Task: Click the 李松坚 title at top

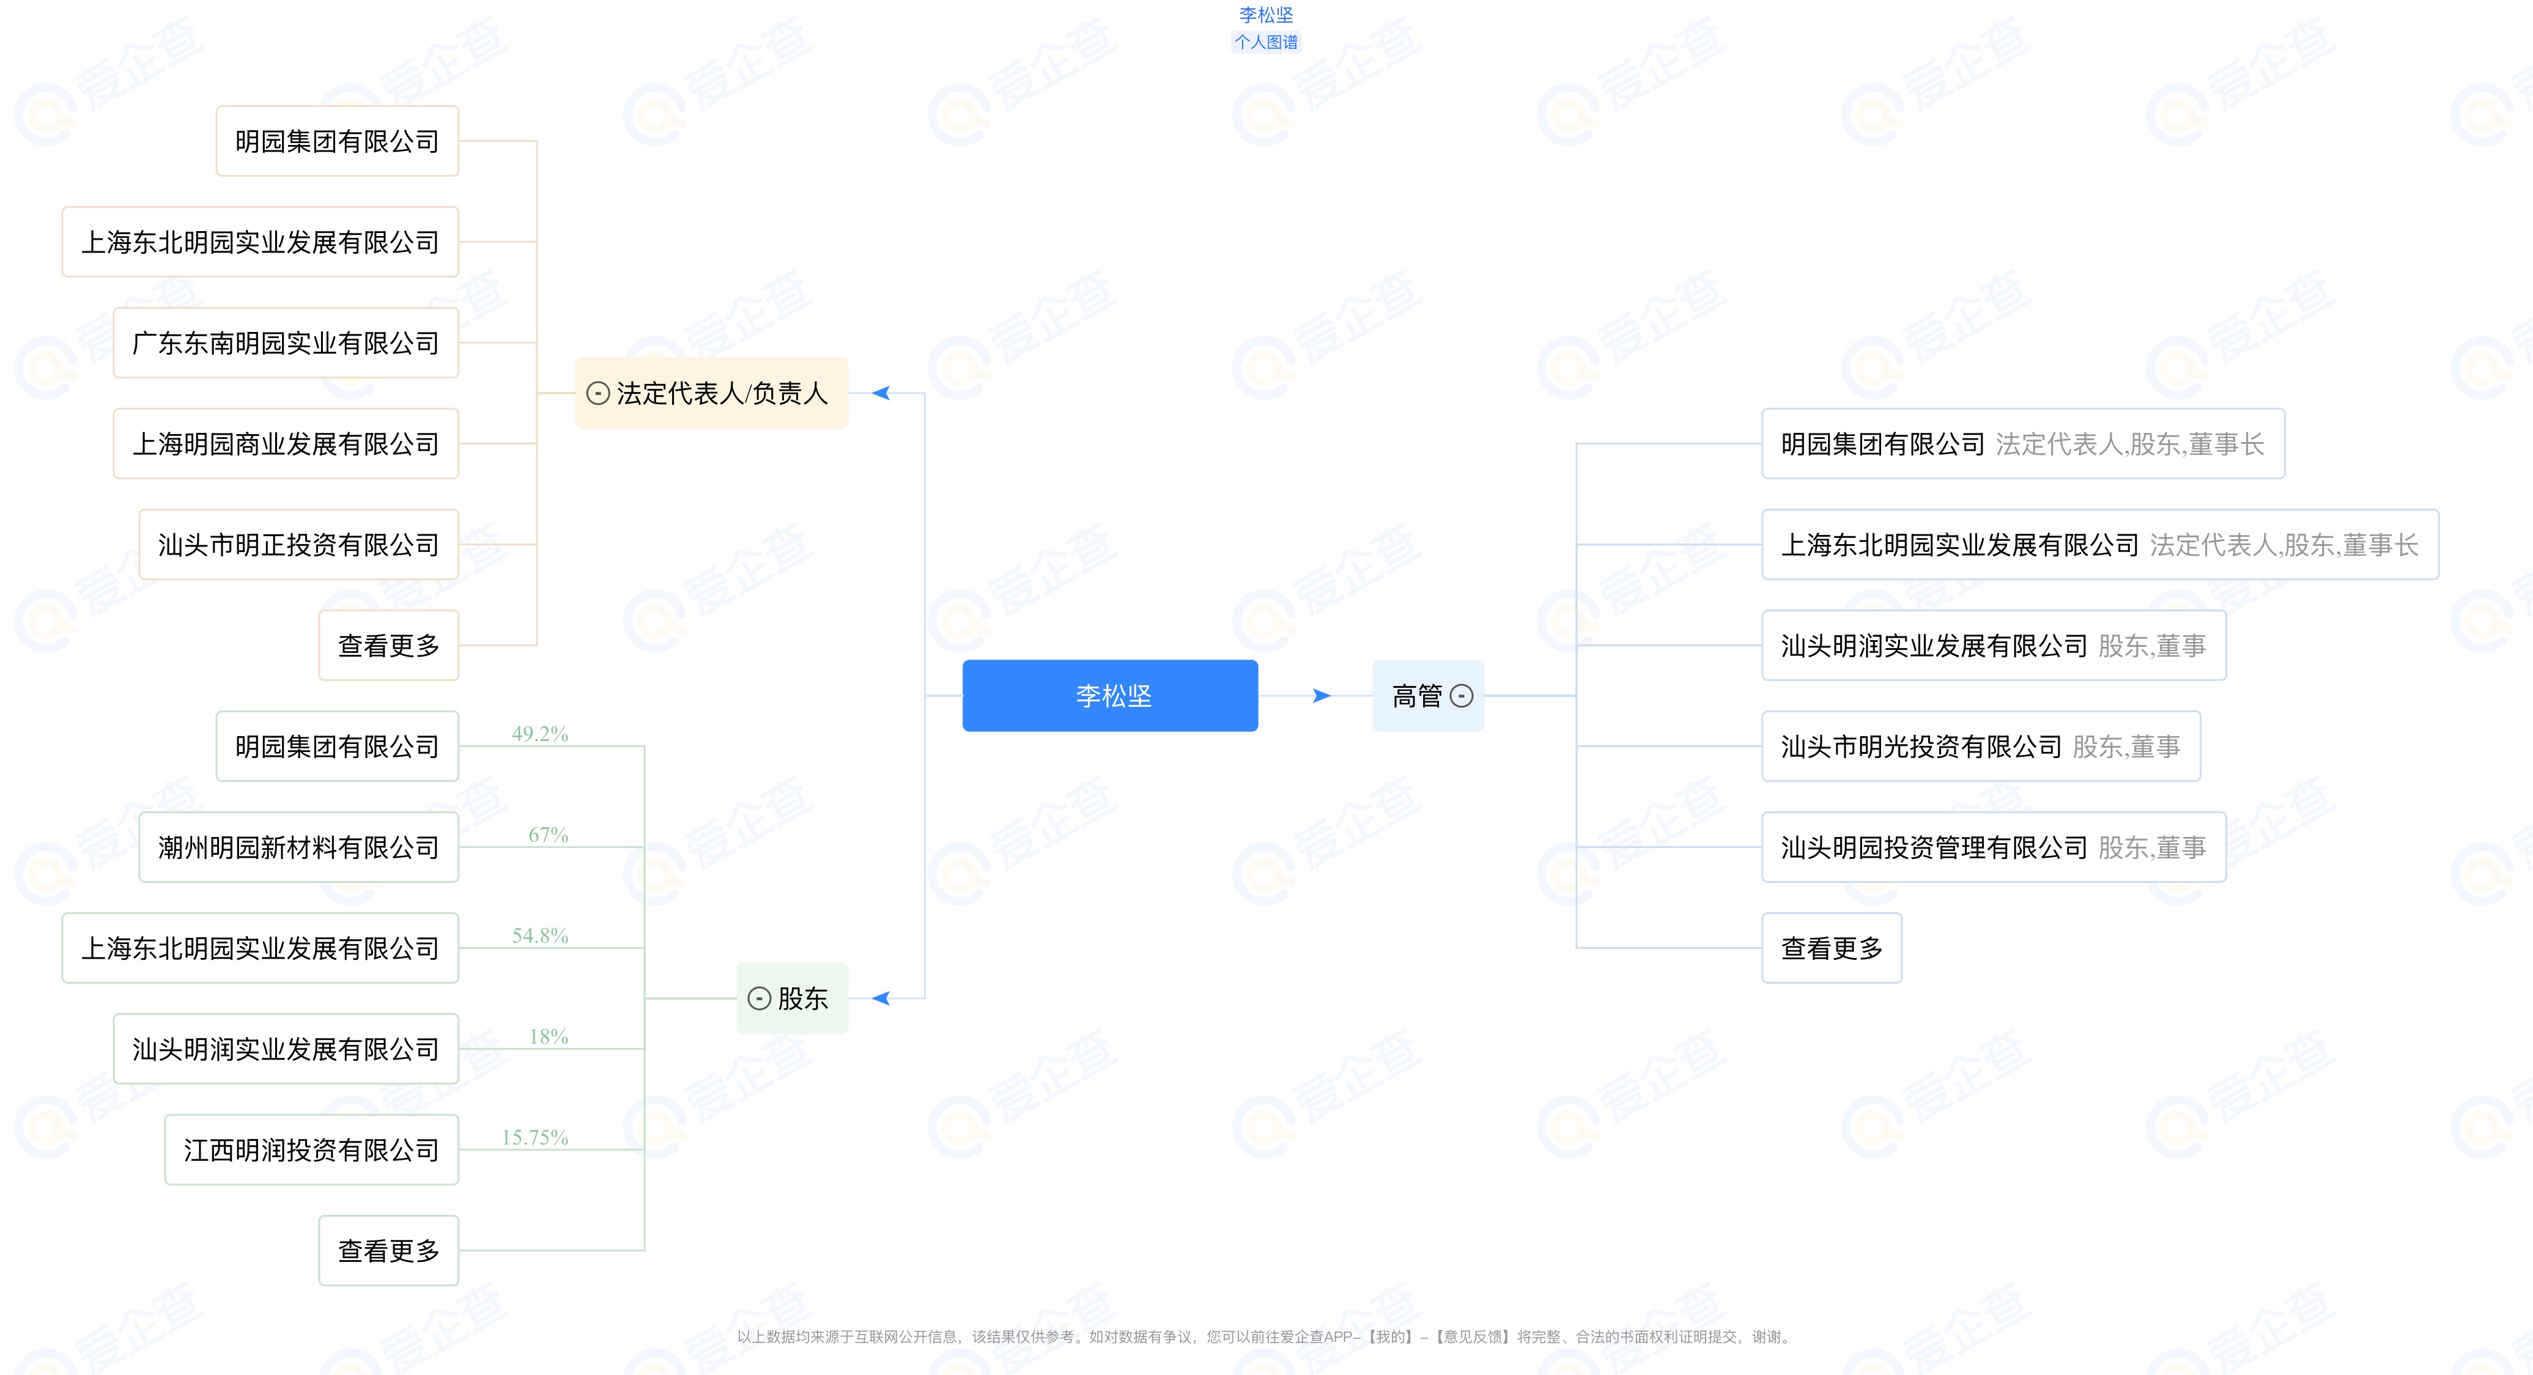Action: click(x=1266, y=15)
